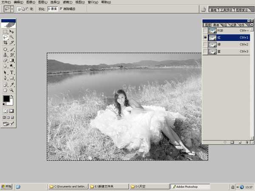Viewport: 255px width, 191px height.
Task: Select the Rectangular Marquee tool
Action: coord(6,32)
